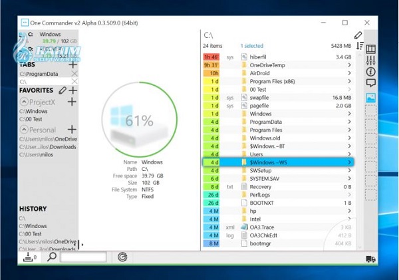This screenshot has height=280, width=399.
Task: Collapse the ProjectX favorites group
Action: [24, 102]
